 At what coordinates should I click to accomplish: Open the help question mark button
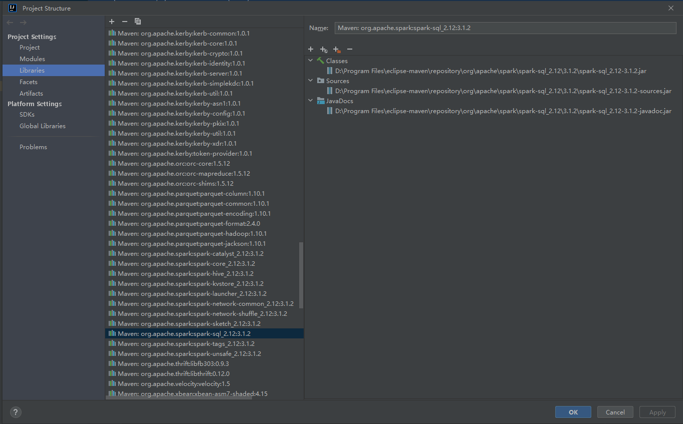coord(16,412)
